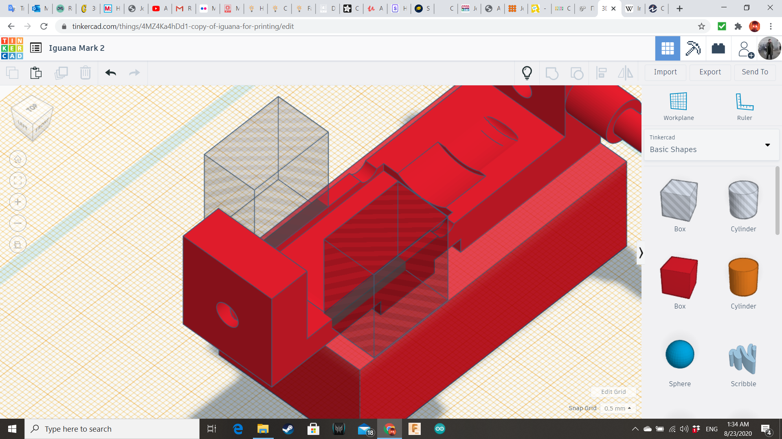Pick the red solid Box shape
The image size is (782, 439).
coord(679,278)
